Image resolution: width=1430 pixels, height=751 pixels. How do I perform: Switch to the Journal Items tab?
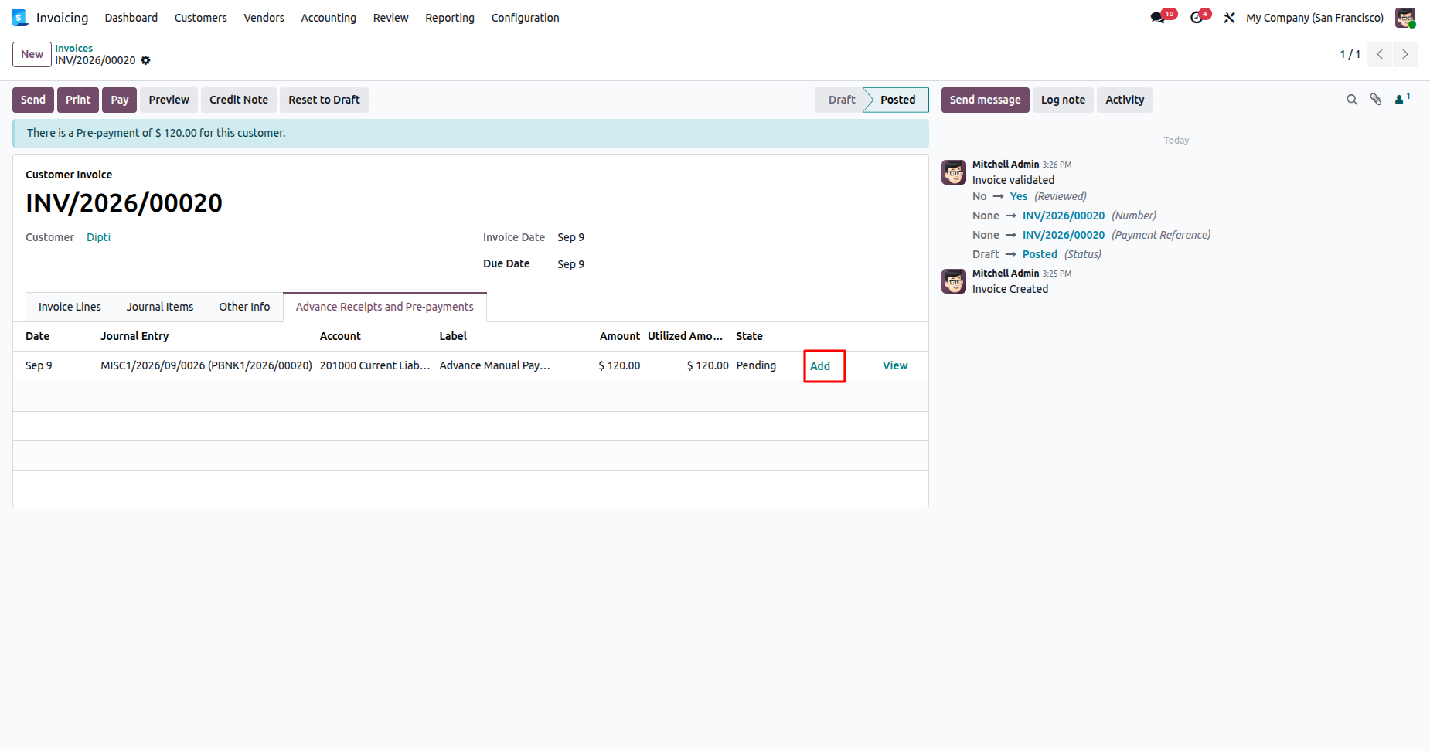[x=160, y=307]
